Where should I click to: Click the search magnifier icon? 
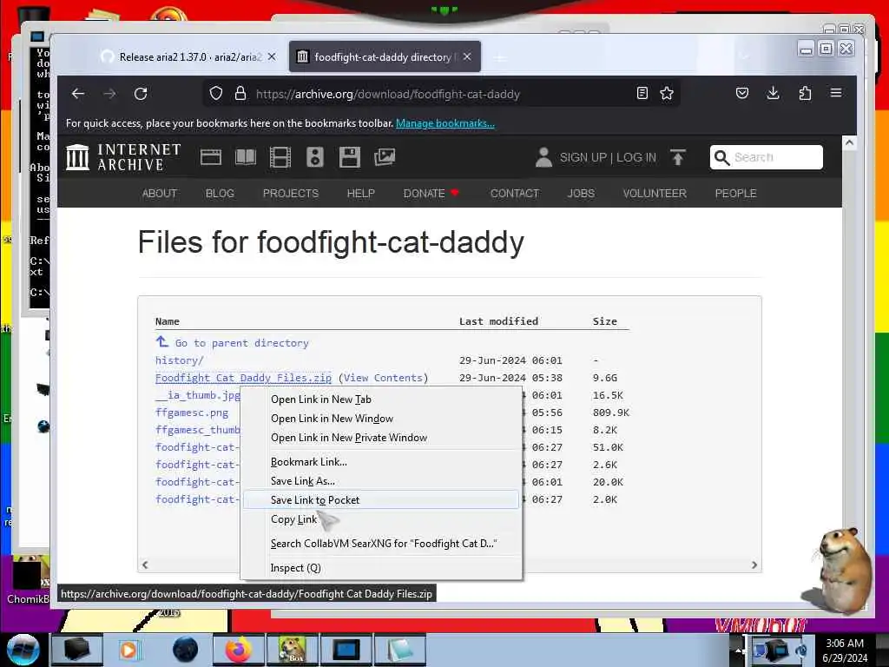(x=721, y=157)
